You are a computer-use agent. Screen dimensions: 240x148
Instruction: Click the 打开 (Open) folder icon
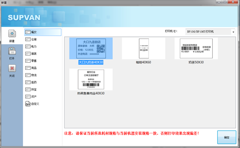point(12,51)
